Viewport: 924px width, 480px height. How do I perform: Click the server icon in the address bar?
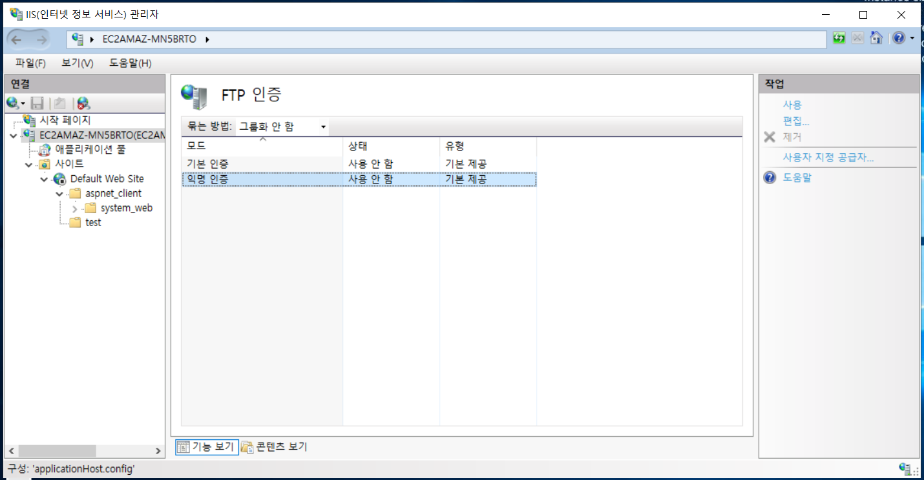tap(78, 39)
